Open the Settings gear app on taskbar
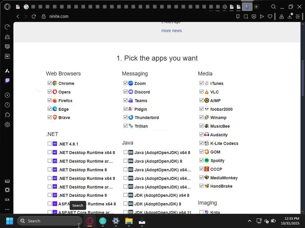Viewport: 305px width, 228px height. [x=116, y=221]
